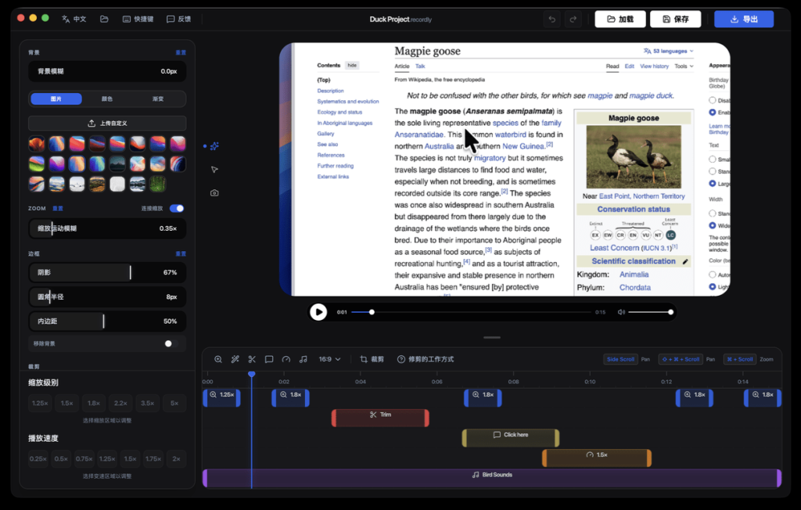The width and height of the screenshot is (801, 510).
Task: Open the camera screenshot panel icon
Action: click(x=214, y=192)
